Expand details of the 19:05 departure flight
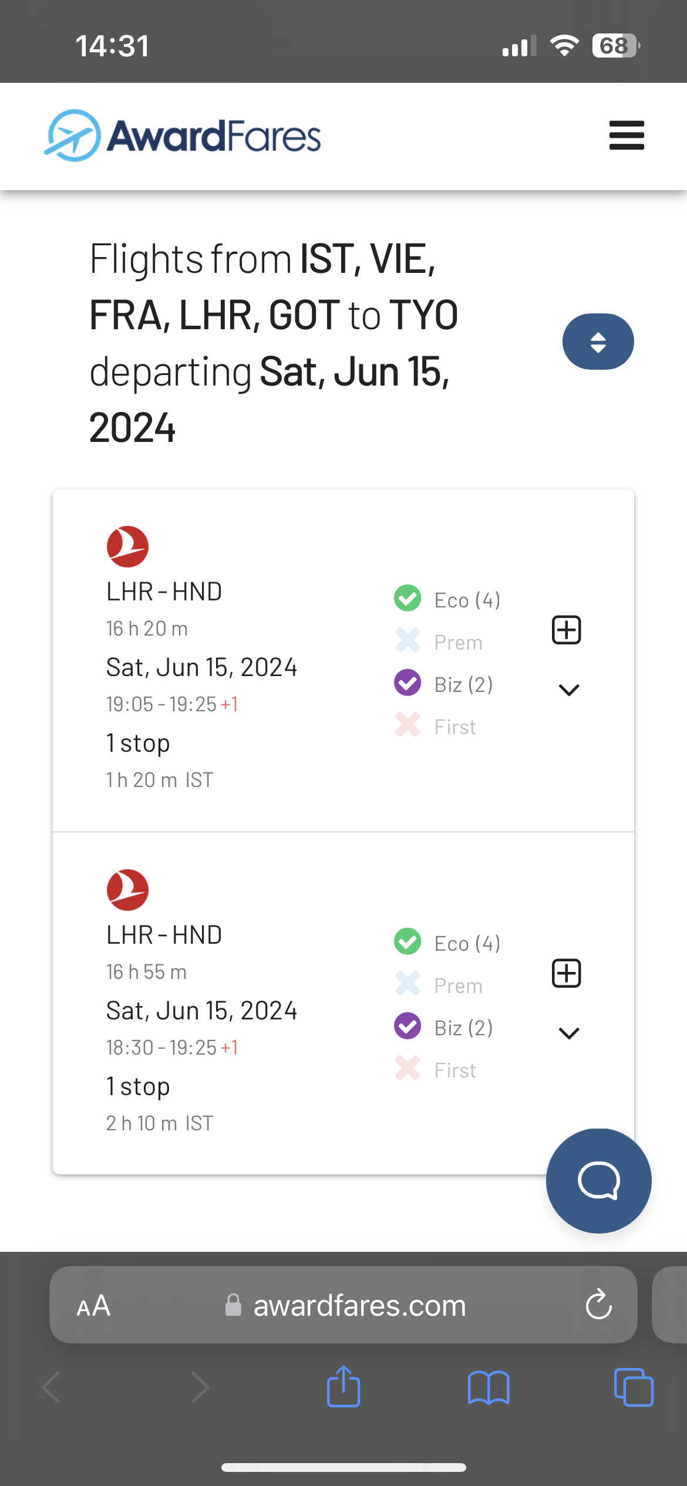 [x=569, y=690]
